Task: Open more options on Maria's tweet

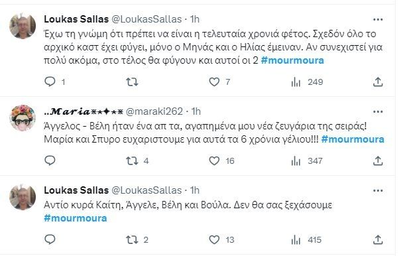Action: click(378, 111)
